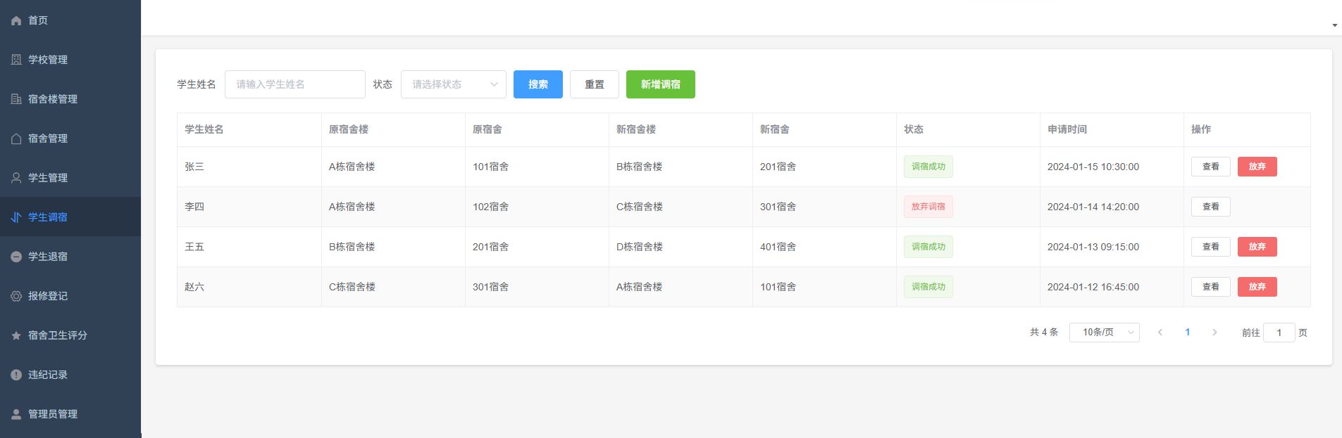Screen dimensions: 1342x438
Task: Click the hygiene score star icon
Action: click(16, 335)
